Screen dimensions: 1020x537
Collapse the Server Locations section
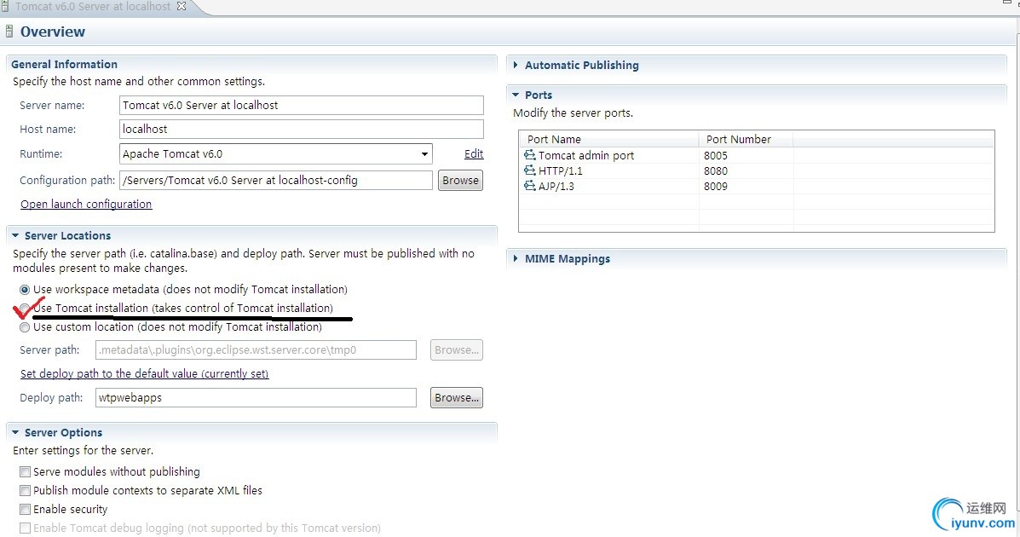pyautogui.click(x=15, y=235)
